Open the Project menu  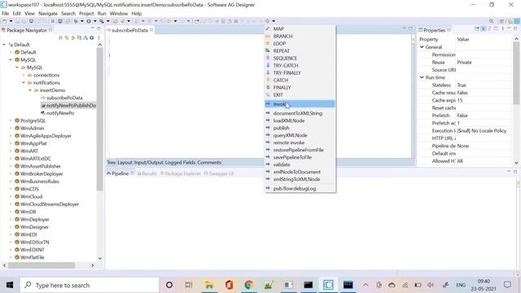click(x=86, y=13)
